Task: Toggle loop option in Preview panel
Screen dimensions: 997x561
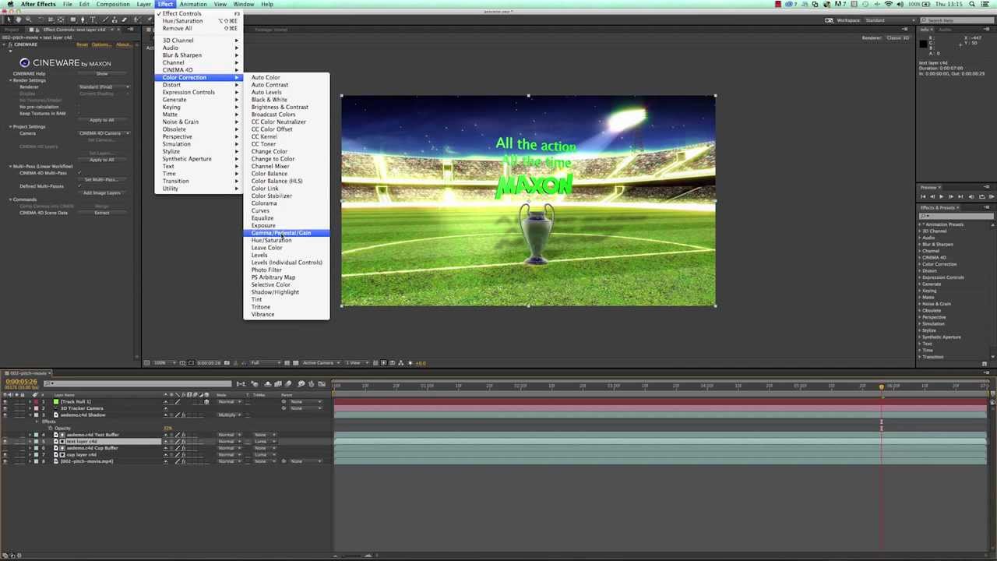Action: pos(981,196)
